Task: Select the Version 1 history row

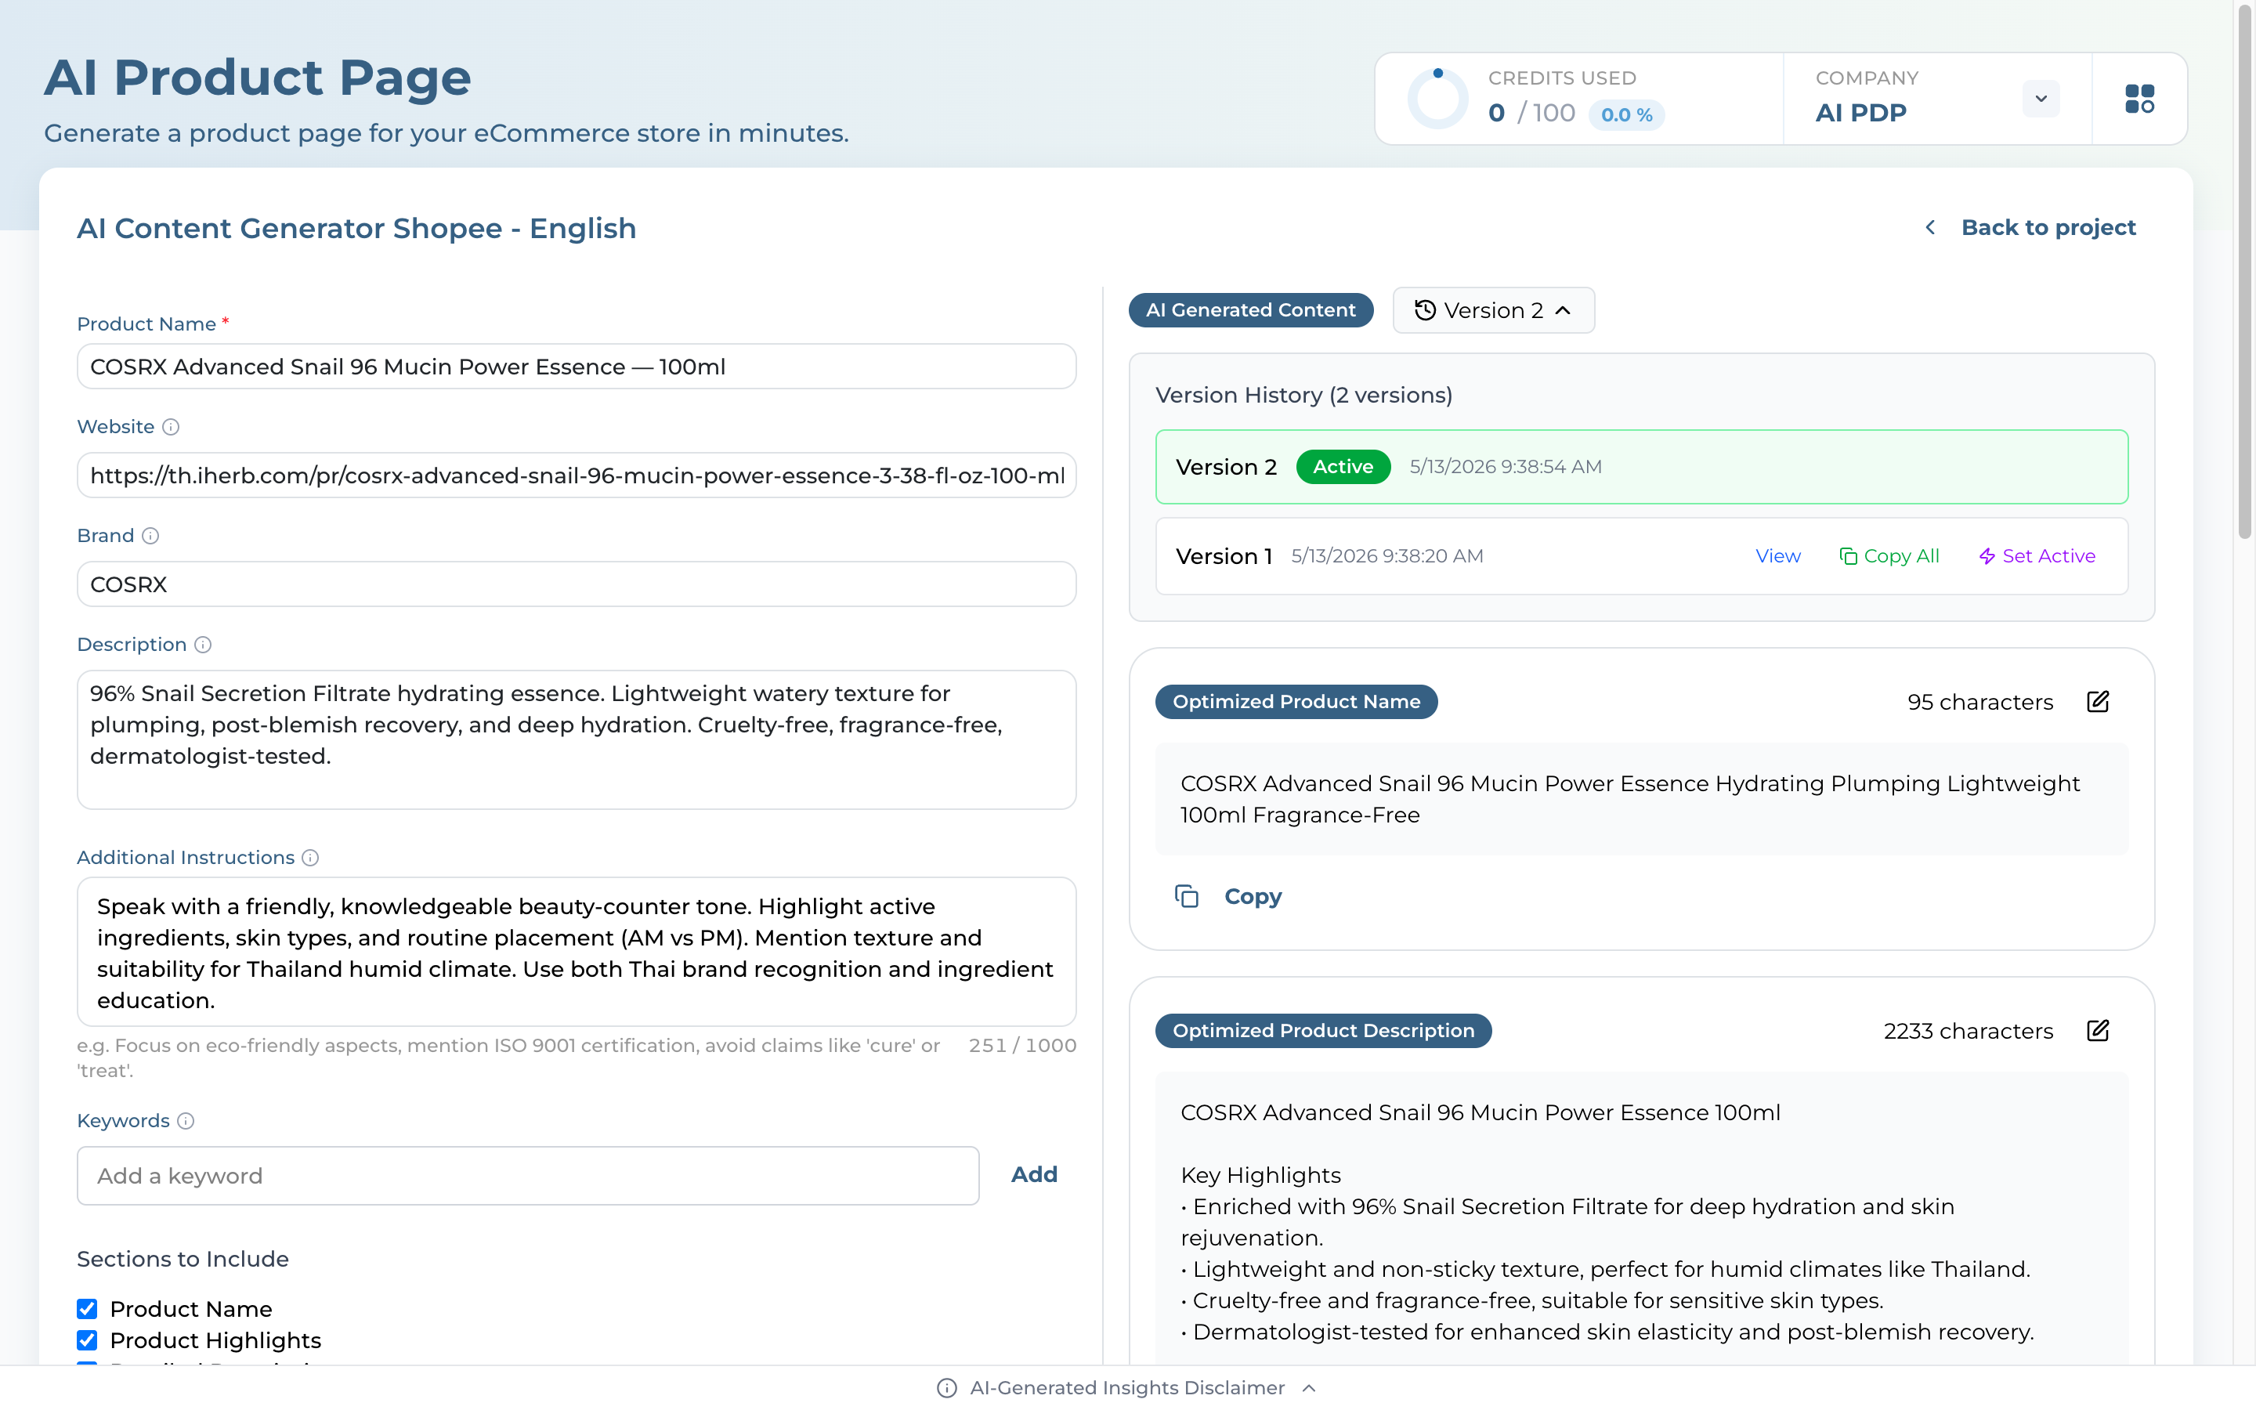Action: point(1641,557)
